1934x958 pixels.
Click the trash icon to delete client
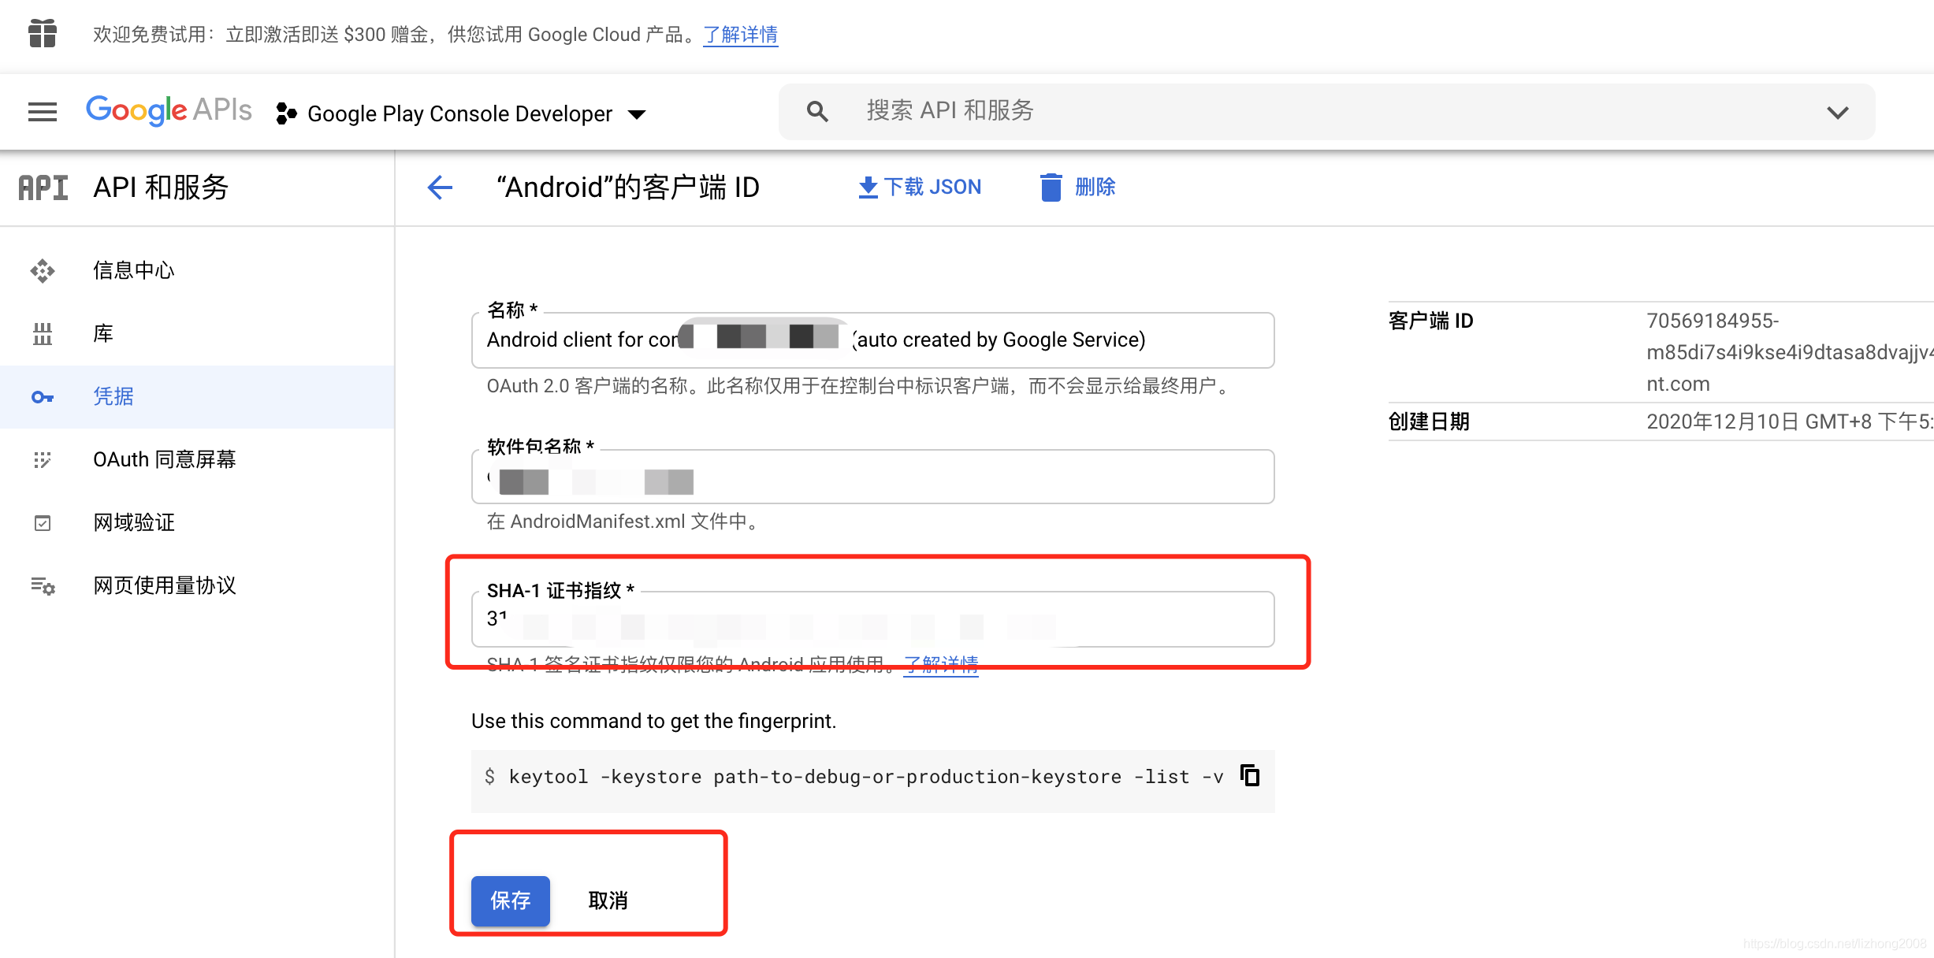coord(1051,188)
